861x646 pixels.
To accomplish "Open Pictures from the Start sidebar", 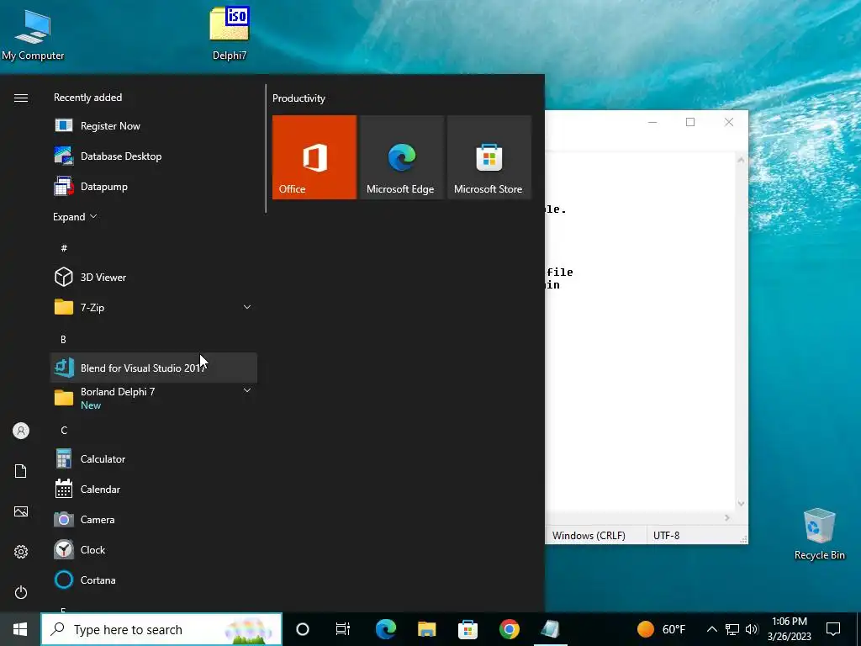I will tap(21, 511).
